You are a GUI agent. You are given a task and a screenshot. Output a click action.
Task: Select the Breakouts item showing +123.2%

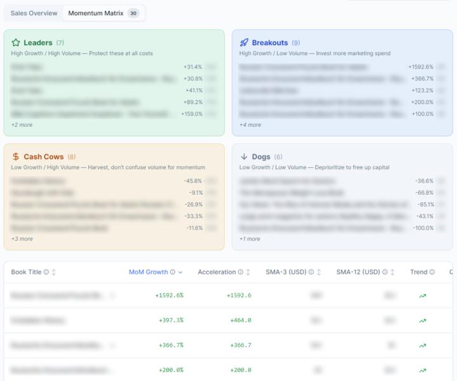coord(342,90)
